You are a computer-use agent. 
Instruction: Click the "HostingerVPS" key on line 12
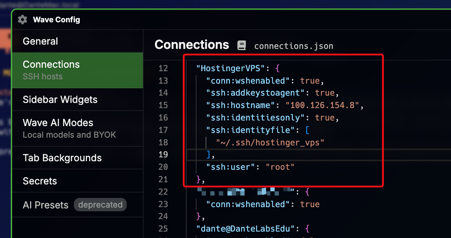pyautogui.click(x=230, y=69)
